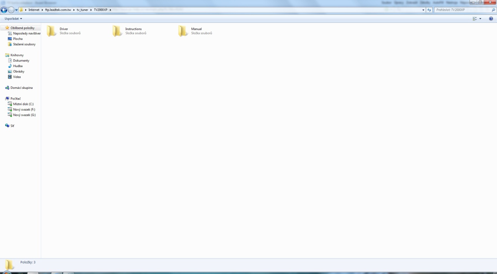
Task: Select the Instructions folder
Action: [x=130, y=31]
